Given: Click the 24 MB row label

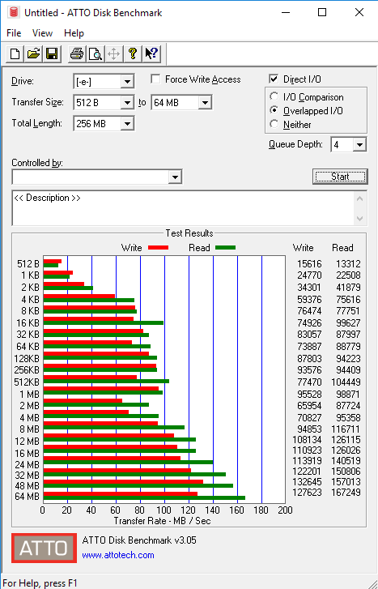Looking at the screenshot, I should click(27, 465).
